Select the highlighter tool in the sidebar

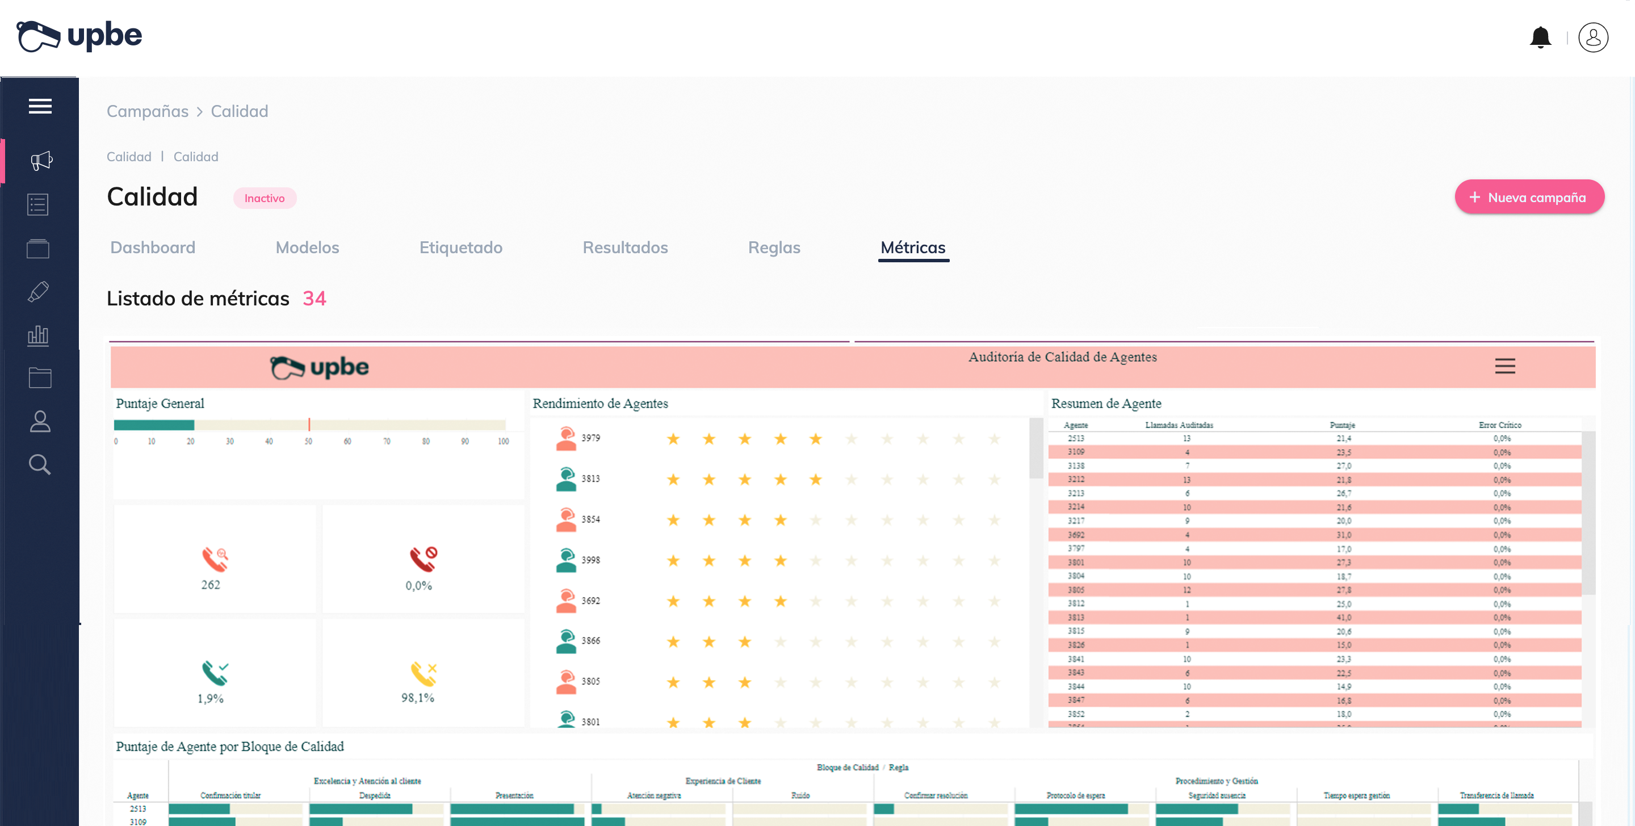pyautogui.click(x=38, y=291)
